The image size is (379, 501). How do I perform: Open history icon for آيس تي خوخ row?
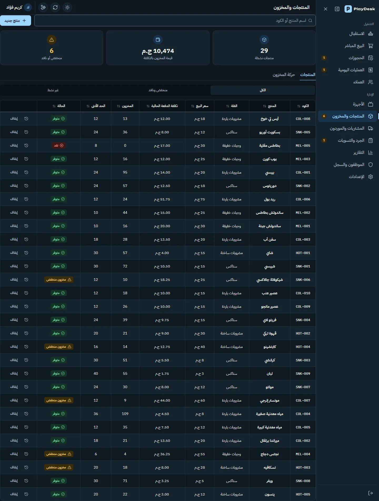coord(26,119)
